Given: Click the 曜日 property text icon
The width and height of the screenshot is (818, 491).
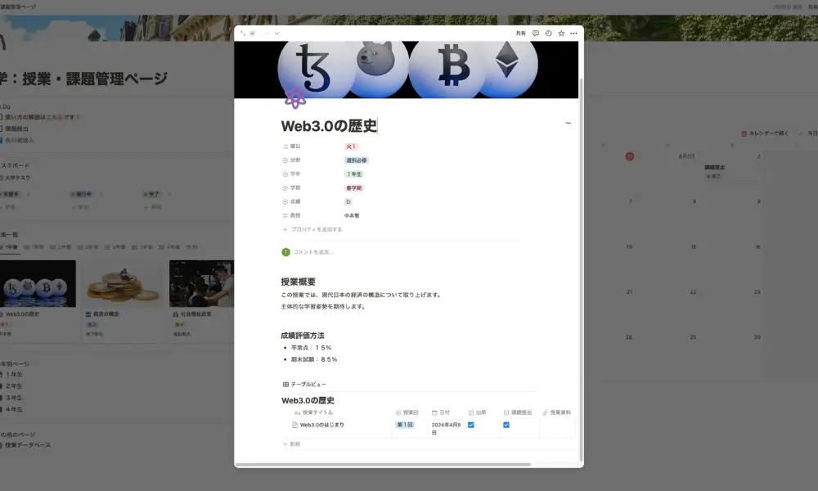Looking at the screenshot, I should click(285, 146).
